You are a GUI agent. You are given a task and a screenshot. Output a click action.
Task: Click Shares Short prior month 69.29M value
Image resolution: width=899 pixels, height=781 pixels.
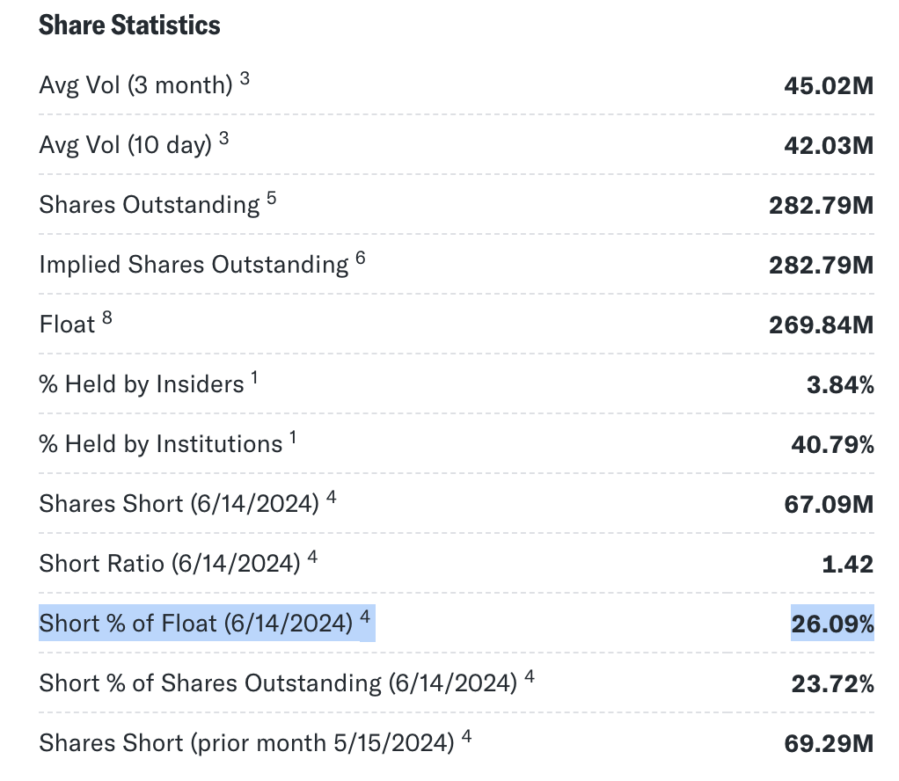829,744
